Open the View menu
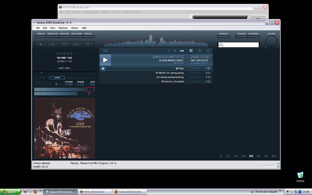312x195 pixels. pyautogui.click(x=53, y=28)
